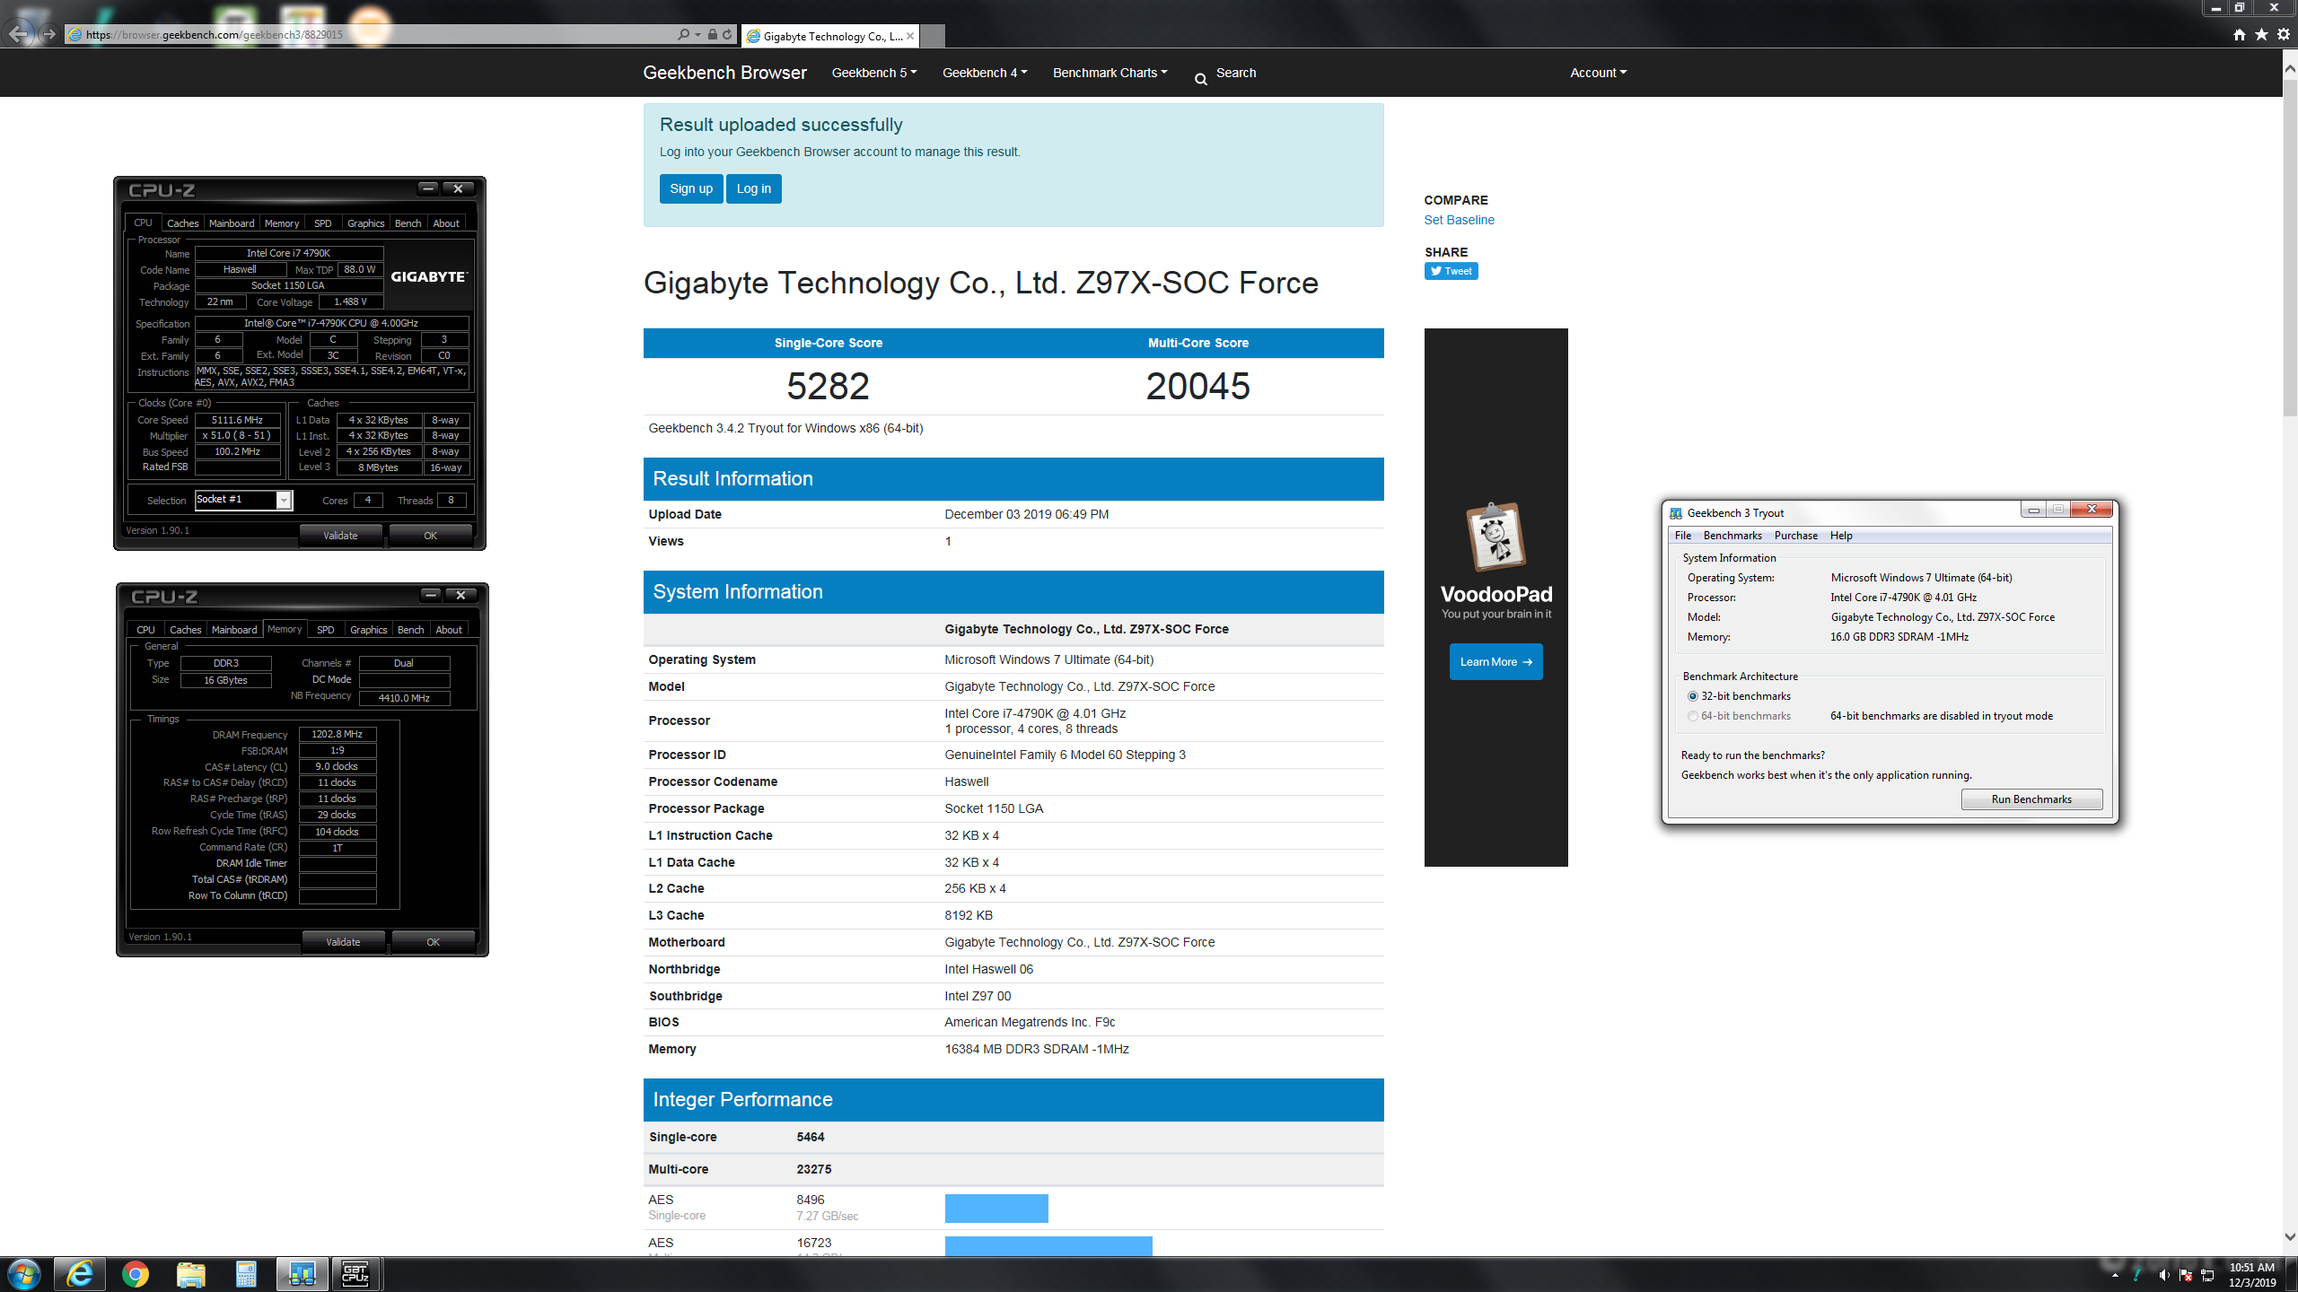Screen dimensions: 2298x1292
Task: Open the volume speaker tray icon
Action: 2163,1275
